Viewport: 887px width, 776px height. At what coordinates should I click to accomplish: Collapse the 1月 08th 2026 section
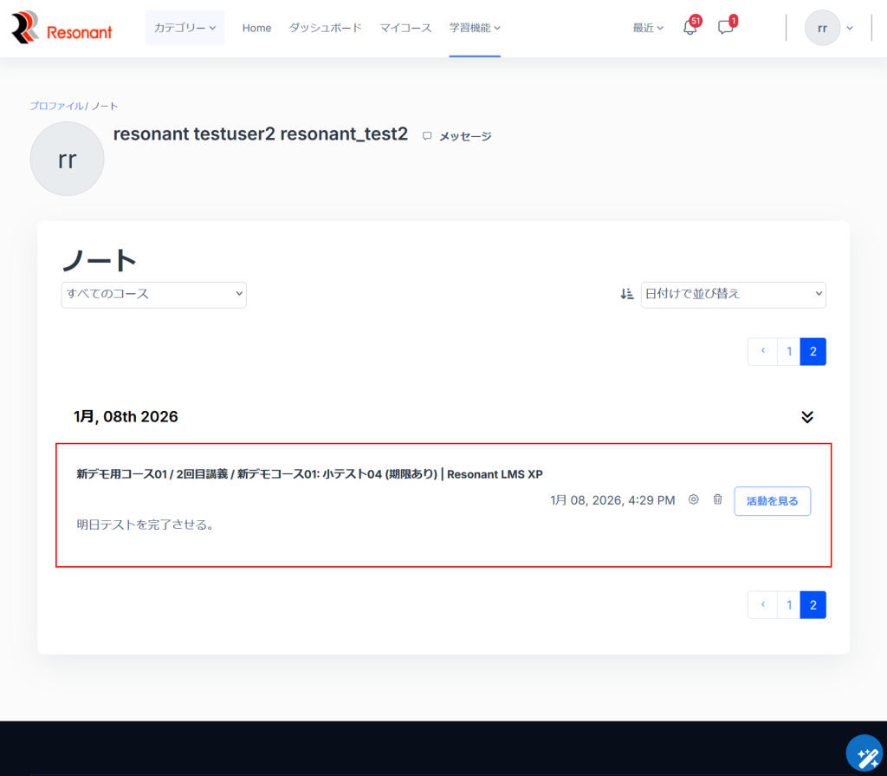pyautogui.click(x=807, y=417)
